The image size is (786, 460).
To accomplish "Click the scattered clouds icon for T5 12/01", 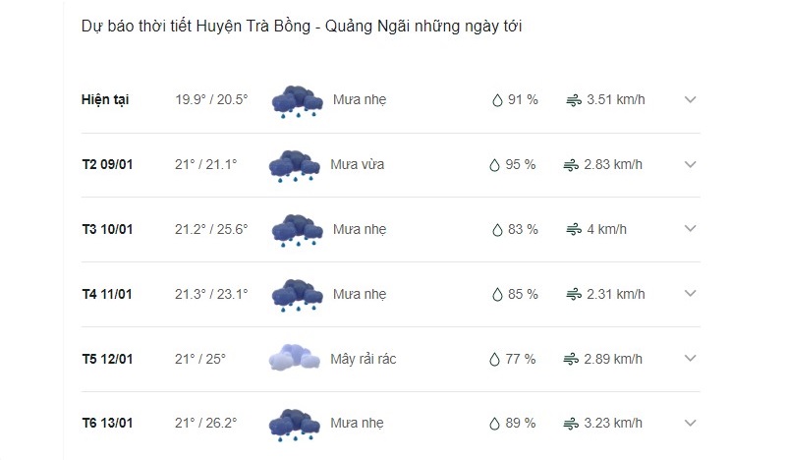I will pyautogui.click(x=294, y=358).
